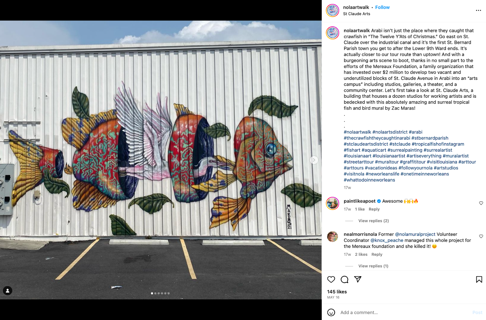Show tagged people icon on the photo
Screen dimensions: 486x320
8,291
